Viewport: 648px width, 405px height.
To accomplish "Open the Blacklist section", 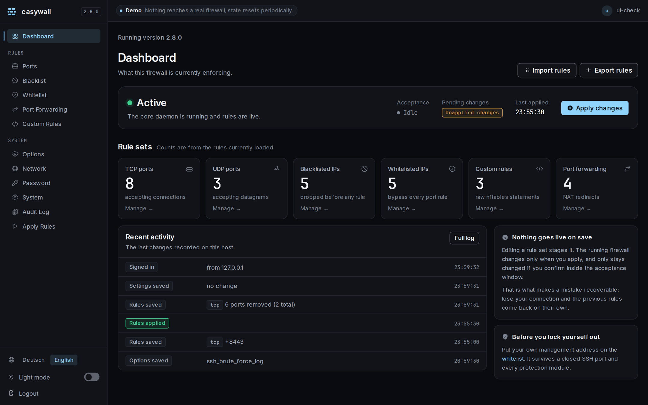I will [x=54, y=80].
